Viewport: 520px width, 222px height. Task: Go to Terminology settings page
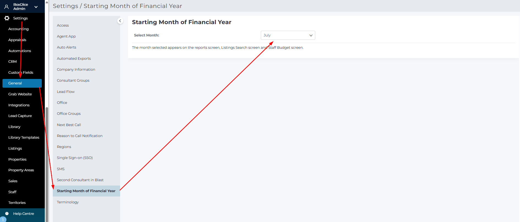coord(68,202)
